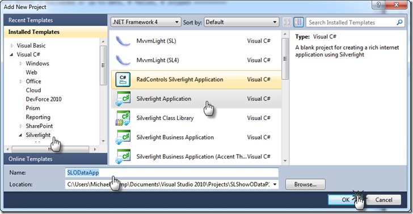Viewport: 413px width, 214px height.
Task: Click the category tree horizontal scrollbar thumb
Action: [x=50, y=149]
